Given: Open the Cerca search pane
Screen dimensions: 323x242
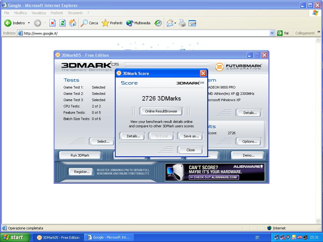Looking at the screenshot, I should [89, 23].
